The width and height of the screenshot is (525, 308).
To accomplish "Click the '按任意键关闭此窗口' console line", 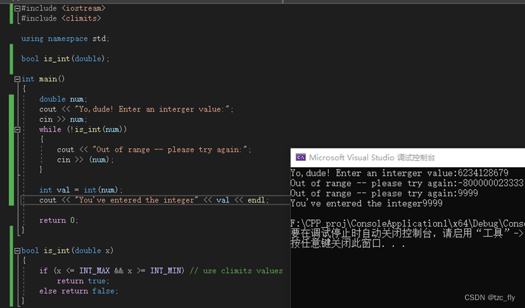I will [x=348, y=244].
